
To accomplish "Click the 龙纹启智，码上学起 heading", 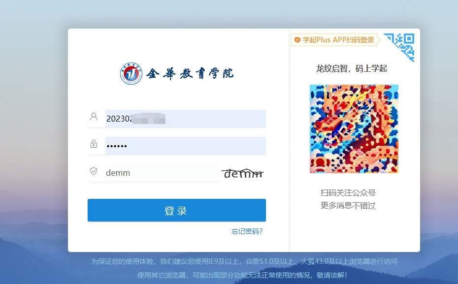I will point(352,68).
